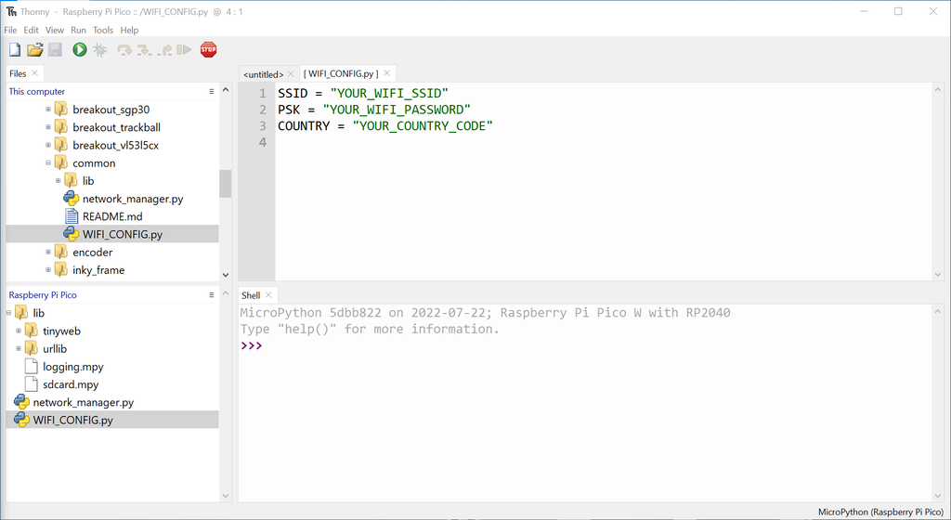The height and width of the screenshot is (520, 951).
Task: Create a new file from the toolbar
Action: tap(14, 50)
